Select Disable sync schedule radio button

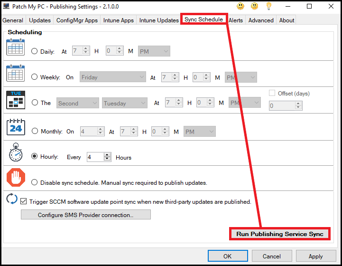point(34,182)
